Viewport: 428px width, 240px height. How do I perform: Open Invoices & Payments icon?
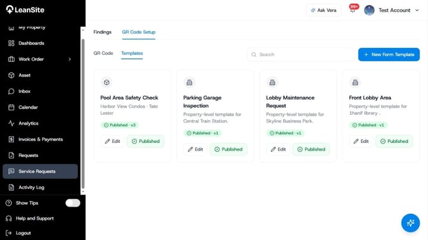click(11, 139)
